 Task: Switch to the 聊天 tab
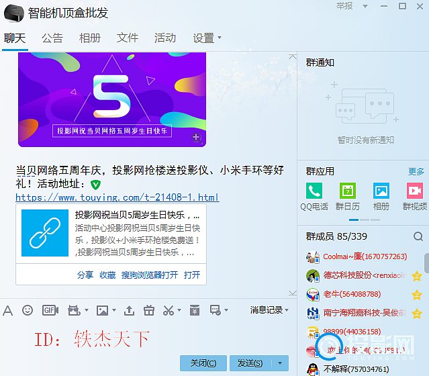15,38
